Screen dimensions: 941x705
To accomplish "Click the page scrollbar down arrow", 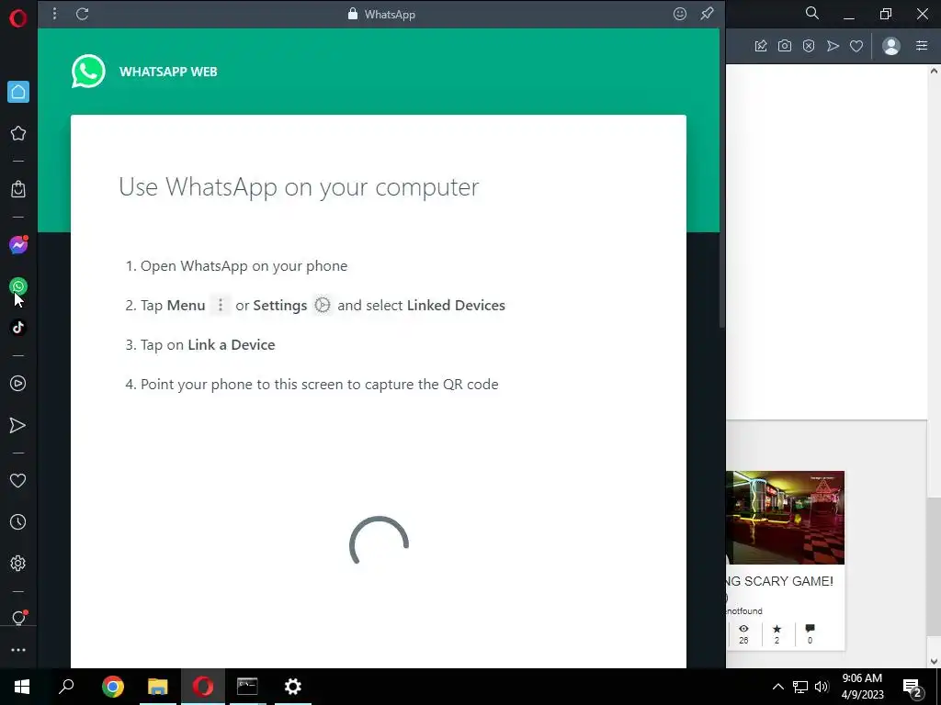I will pyautogui.click(x=934, y=661).
